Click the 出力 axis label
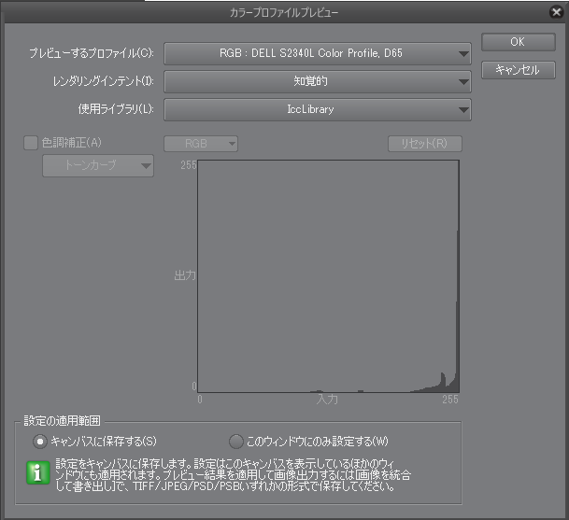Image resolution: width=569 pixels, height=520 pixels. pyautogui.click(x=185, y=275)
